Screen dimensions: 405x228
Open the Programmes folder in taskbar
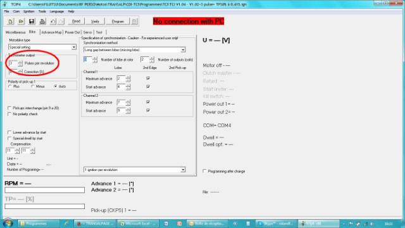pyautogui.click(x=39, y=224)
